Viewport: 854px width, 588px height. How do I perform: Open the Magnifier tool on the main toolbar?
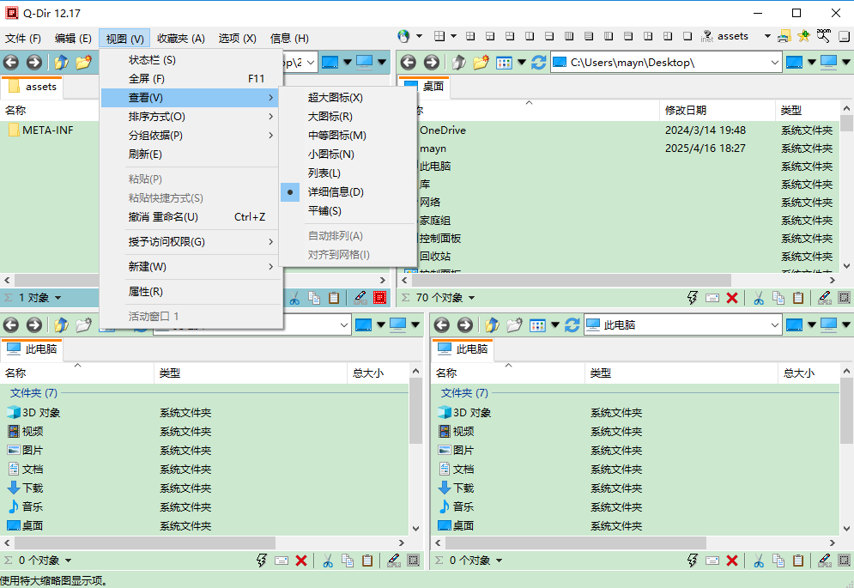tap(823, 37)
